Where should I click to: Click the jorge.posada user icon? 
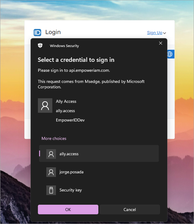[51, 172]
